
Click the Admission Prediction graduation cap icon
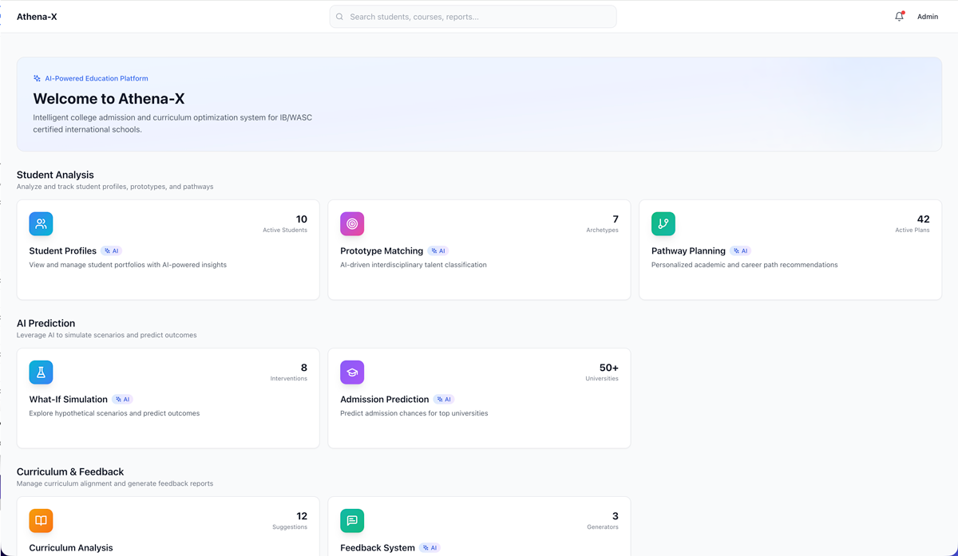(352, 373)
